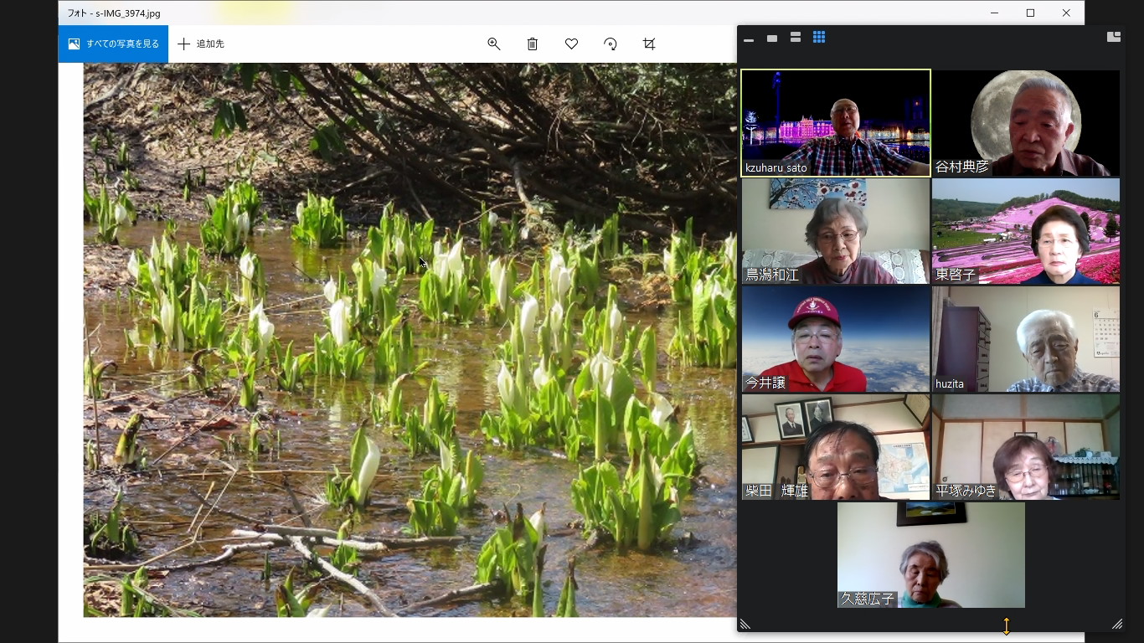1144x643 pixels.
Task: Switch to single-video view icon
Action: point(772,39)
